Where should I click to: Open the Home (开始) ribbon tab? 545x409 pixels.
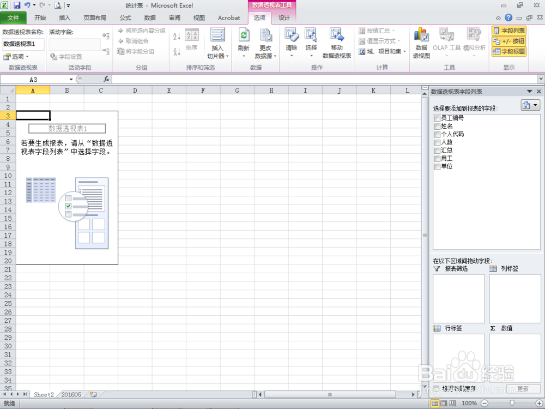coord(40,18)
